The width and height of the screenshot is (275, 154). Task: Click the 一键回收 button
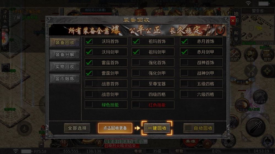click(157, 128)
